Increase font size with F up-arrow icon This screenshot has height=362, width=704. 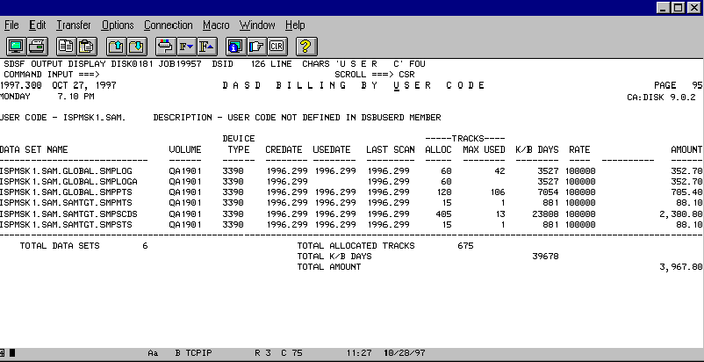(x=206, y=47)
